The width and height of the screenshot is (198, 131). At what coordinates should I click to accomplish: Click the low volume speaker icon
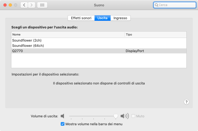pos(62,116)
